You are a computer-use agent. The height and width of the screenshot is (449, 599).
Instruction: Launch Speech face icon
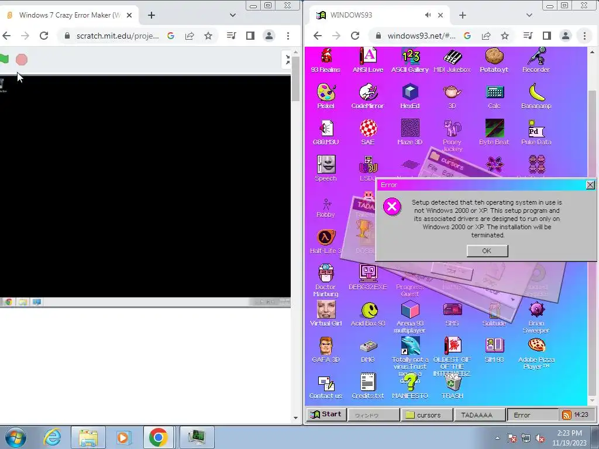point(325,168)
